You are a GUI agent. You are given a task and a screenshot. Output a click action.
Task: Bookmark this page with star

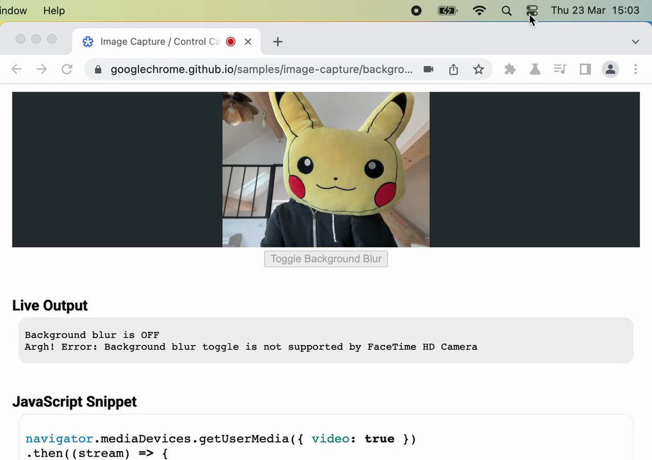[x=478, y=69]
